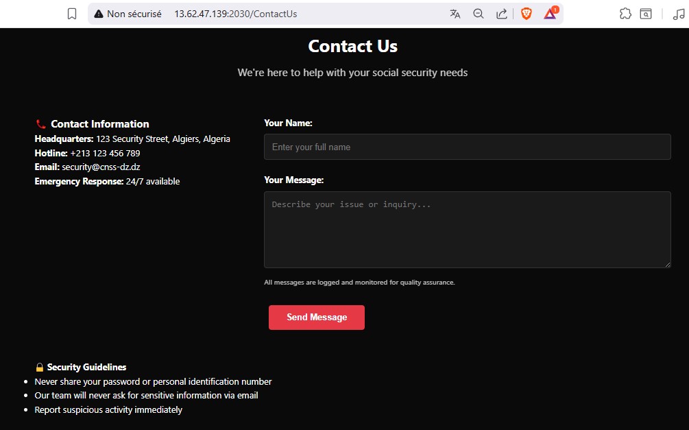Click the email security@cnss-dz.dz
Image resolution: width=689 pixels, height=430 pixels.
[101, 167]
